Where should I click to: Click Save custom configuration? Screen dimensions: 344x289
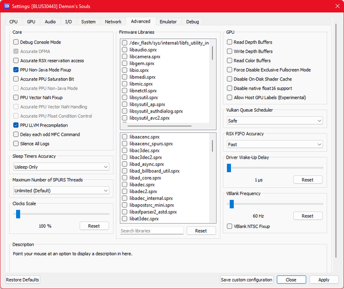click(x=247, y=280)
